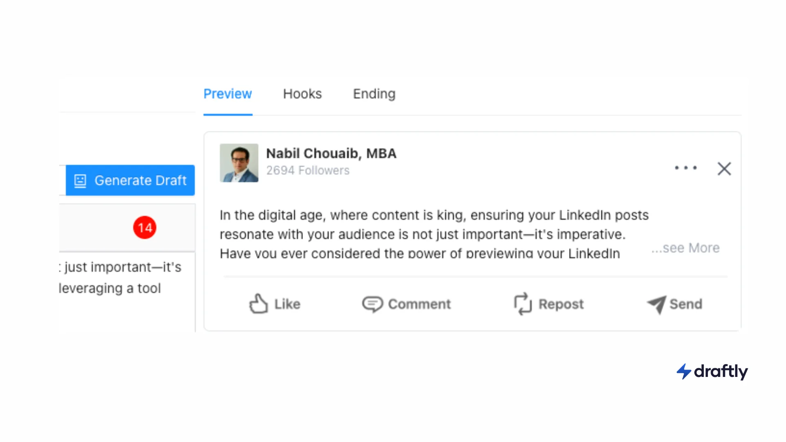Click the Comment speech bubble icon

click(372, 304)
